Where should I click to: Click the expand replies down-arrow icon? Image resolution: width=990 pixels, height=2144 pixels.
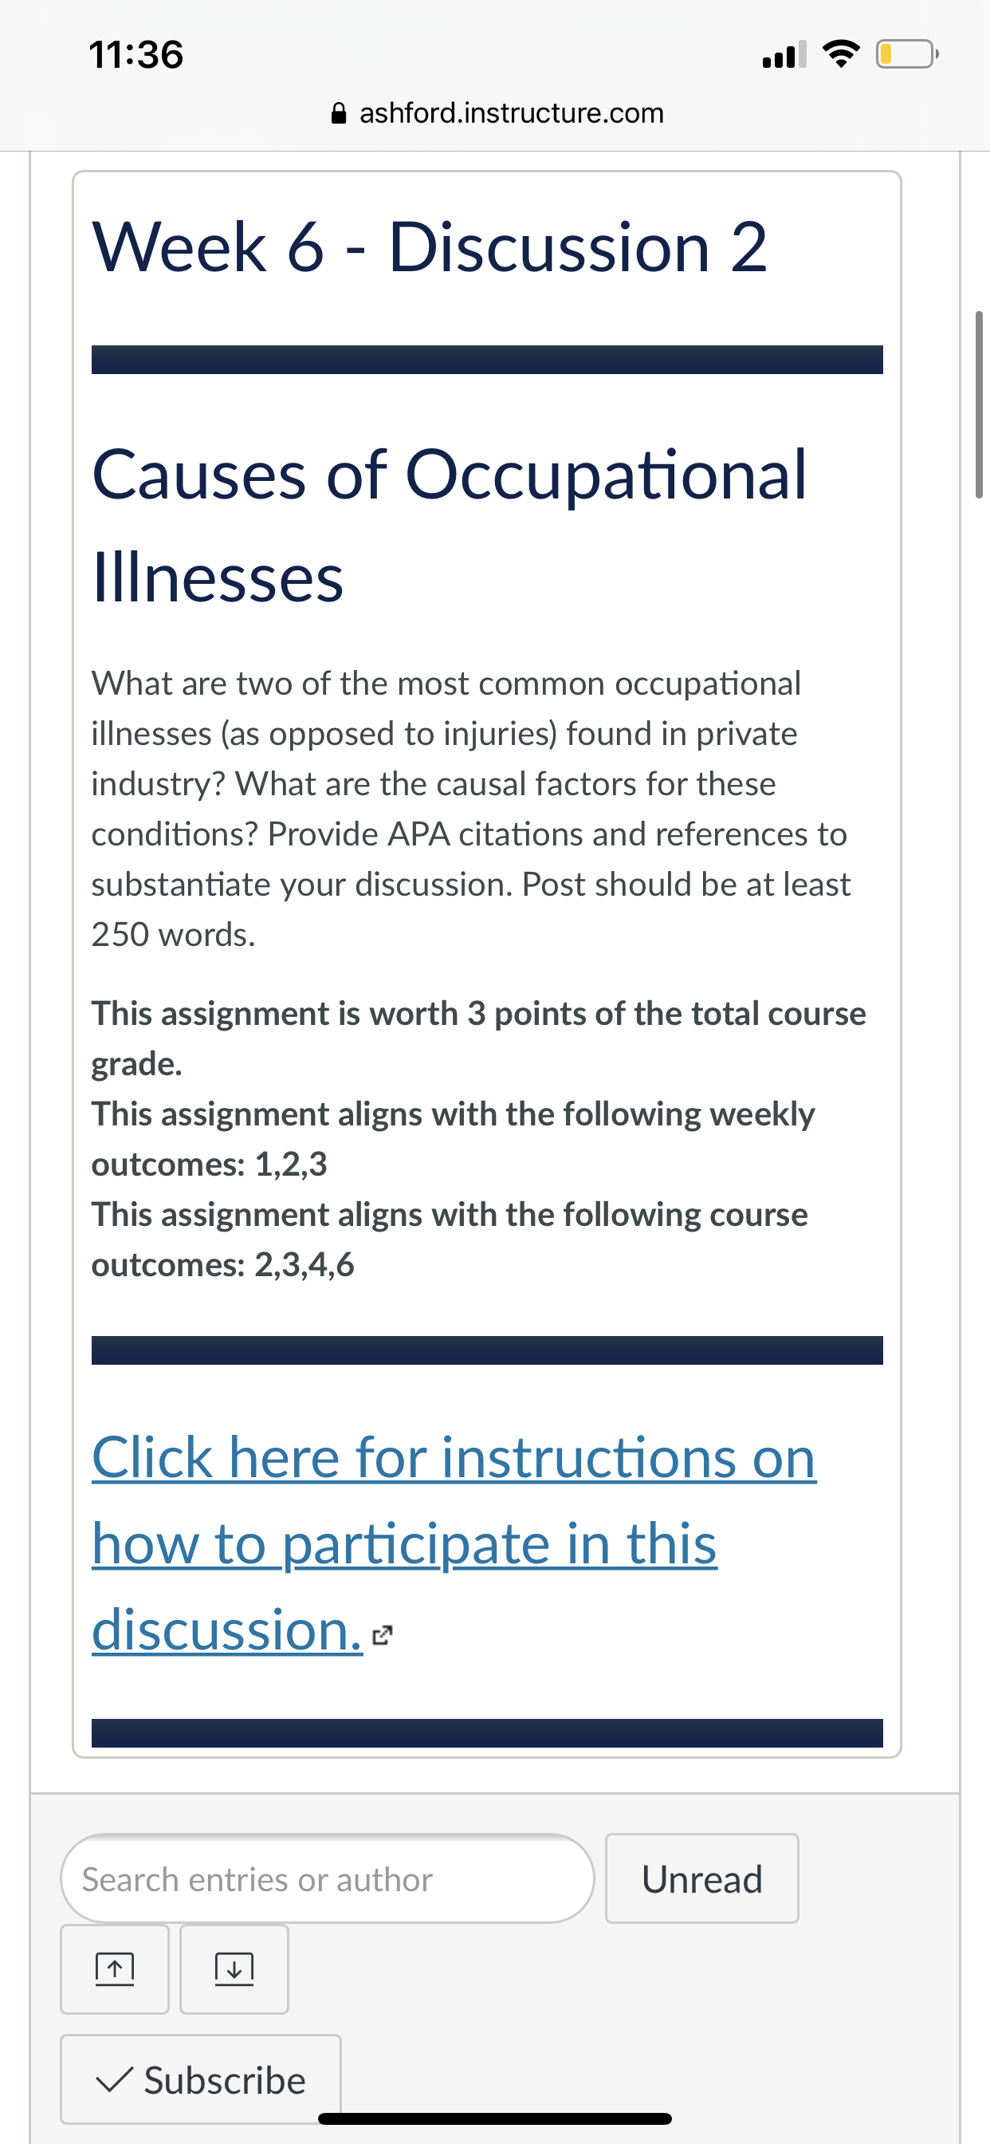tap(234, 1969)
